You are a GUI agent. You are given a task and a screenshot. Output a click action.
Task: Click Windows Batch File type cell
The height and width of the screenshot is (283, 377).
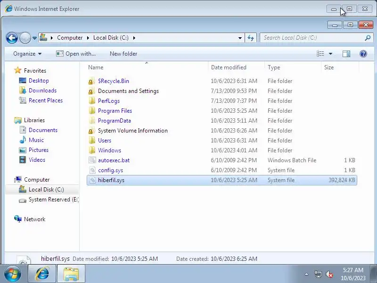(x=292, y=160)
